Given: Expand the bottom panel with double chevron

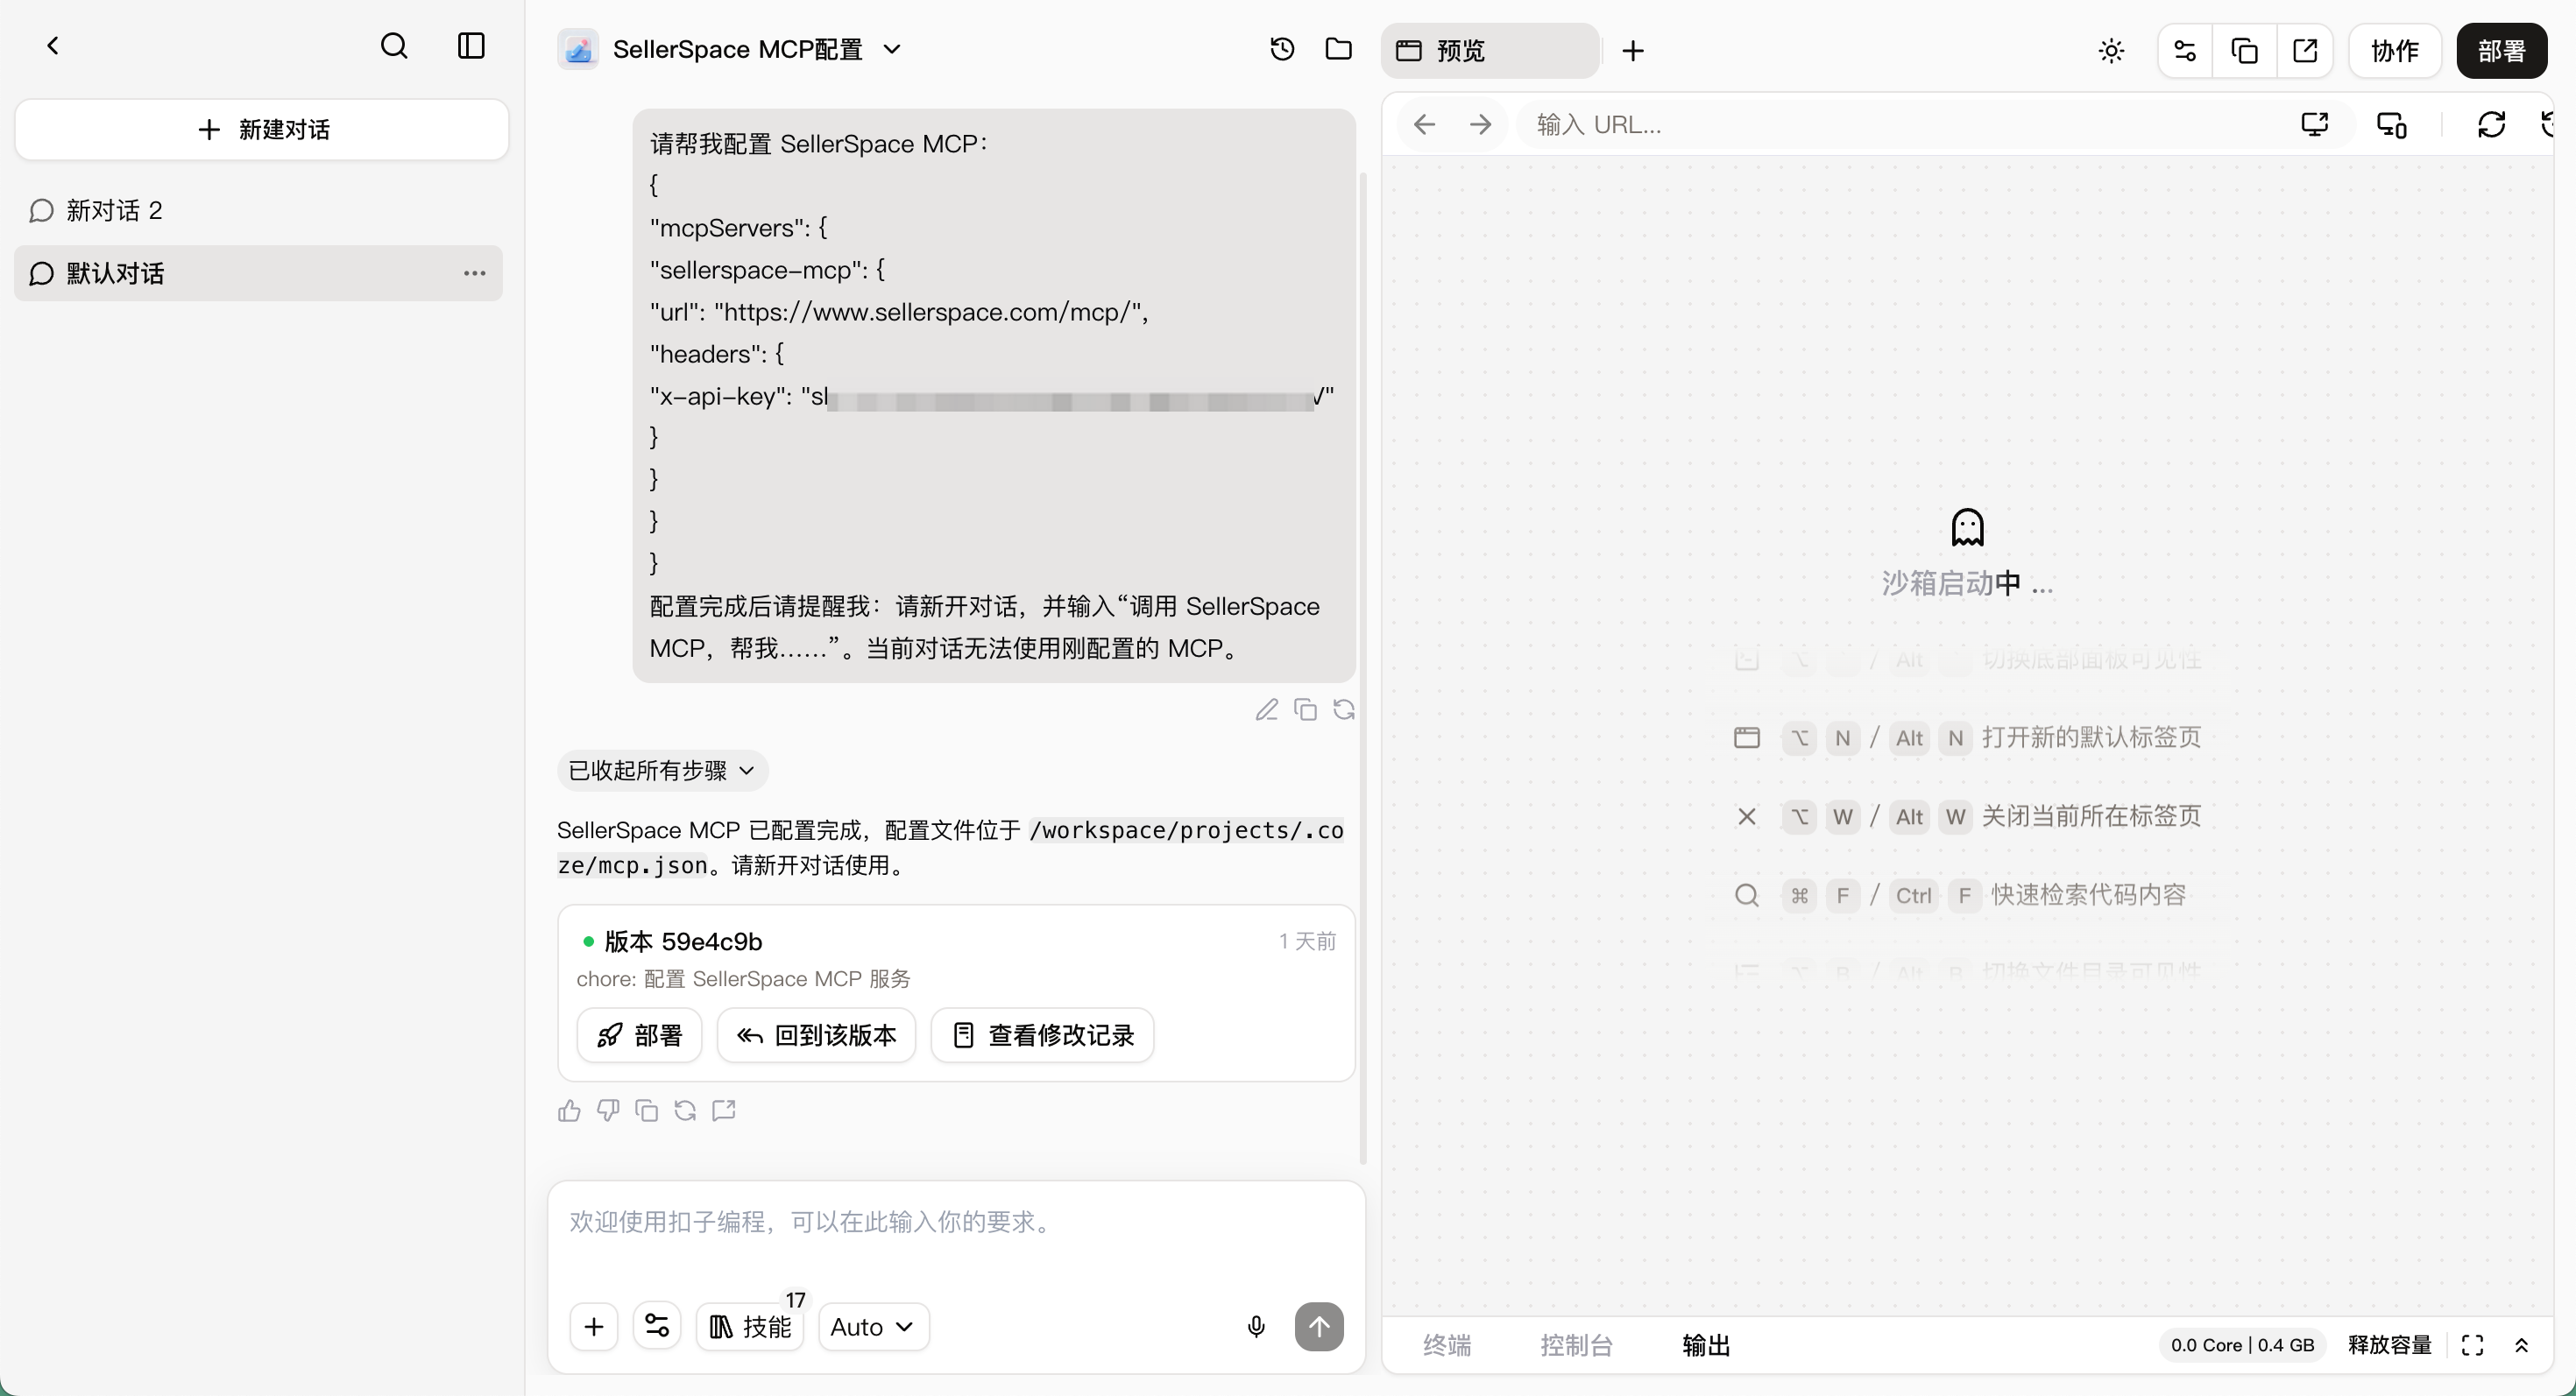Looking at the screenshot, I should [2522, 1346].
